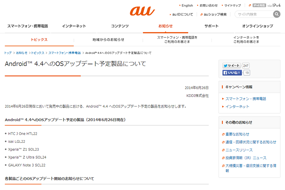Image resolution: width=285 pixels, height=190 pixels.
Task: Click the search magnifier icon
Action: coord(276,14)
